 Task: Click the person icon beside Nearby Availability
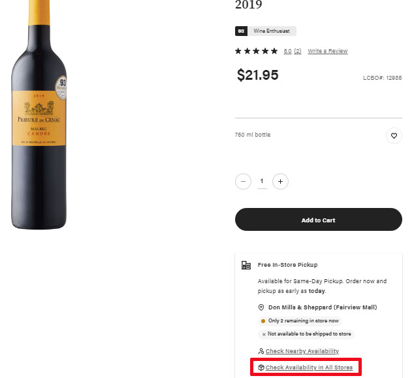coord(261,351)
